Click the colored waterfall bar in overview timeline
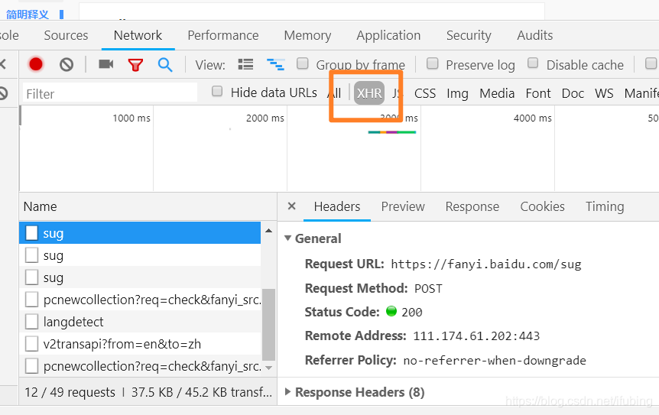Screen dimensions: 659x415 point(391,132)
